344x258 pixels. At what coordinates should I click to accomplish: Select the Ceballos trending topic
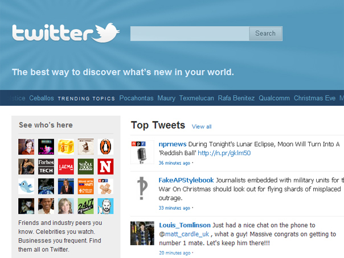(42, 98)
